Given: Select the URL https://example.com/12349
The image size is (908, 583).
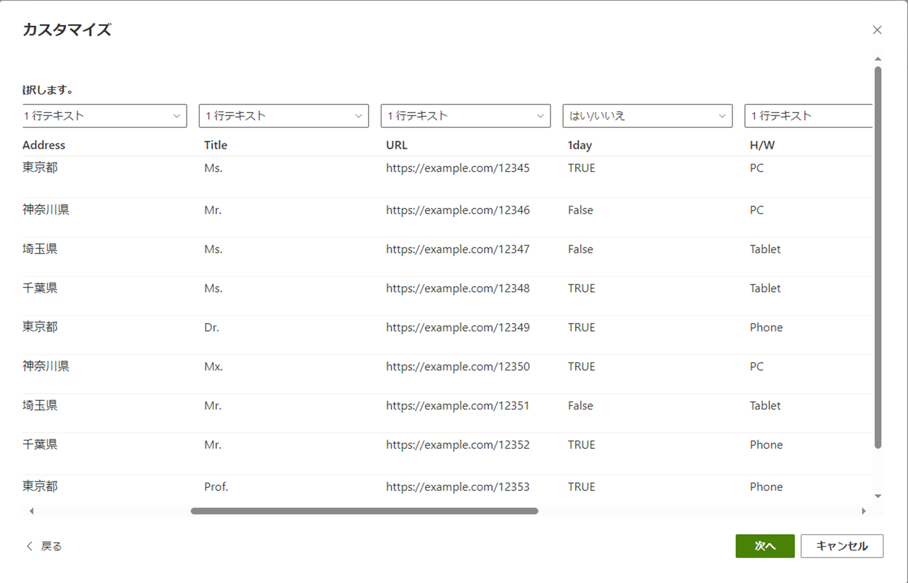Looking at the screenshot, I should pos(458,328).
